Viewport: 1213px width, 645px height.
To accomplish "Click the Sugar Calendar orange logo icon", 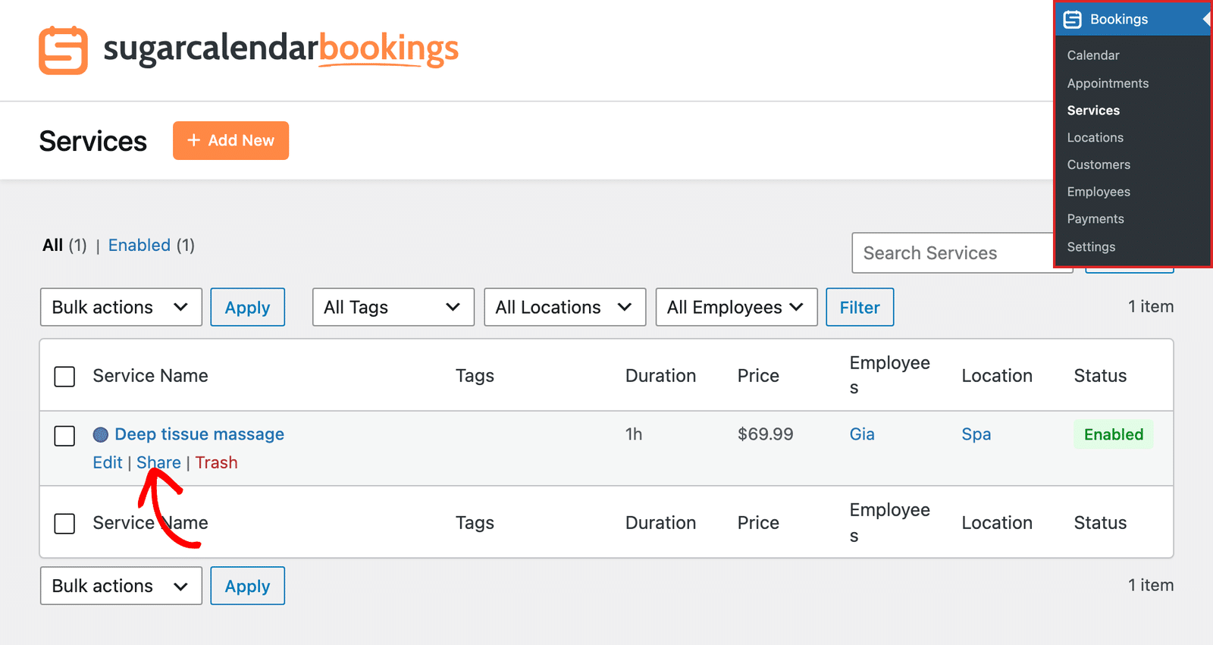I will [x=63, y=50].
